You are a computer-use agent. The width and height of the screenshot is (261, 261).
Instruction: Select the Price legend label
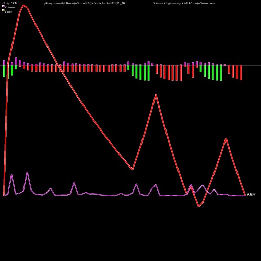tap(8, 11)
